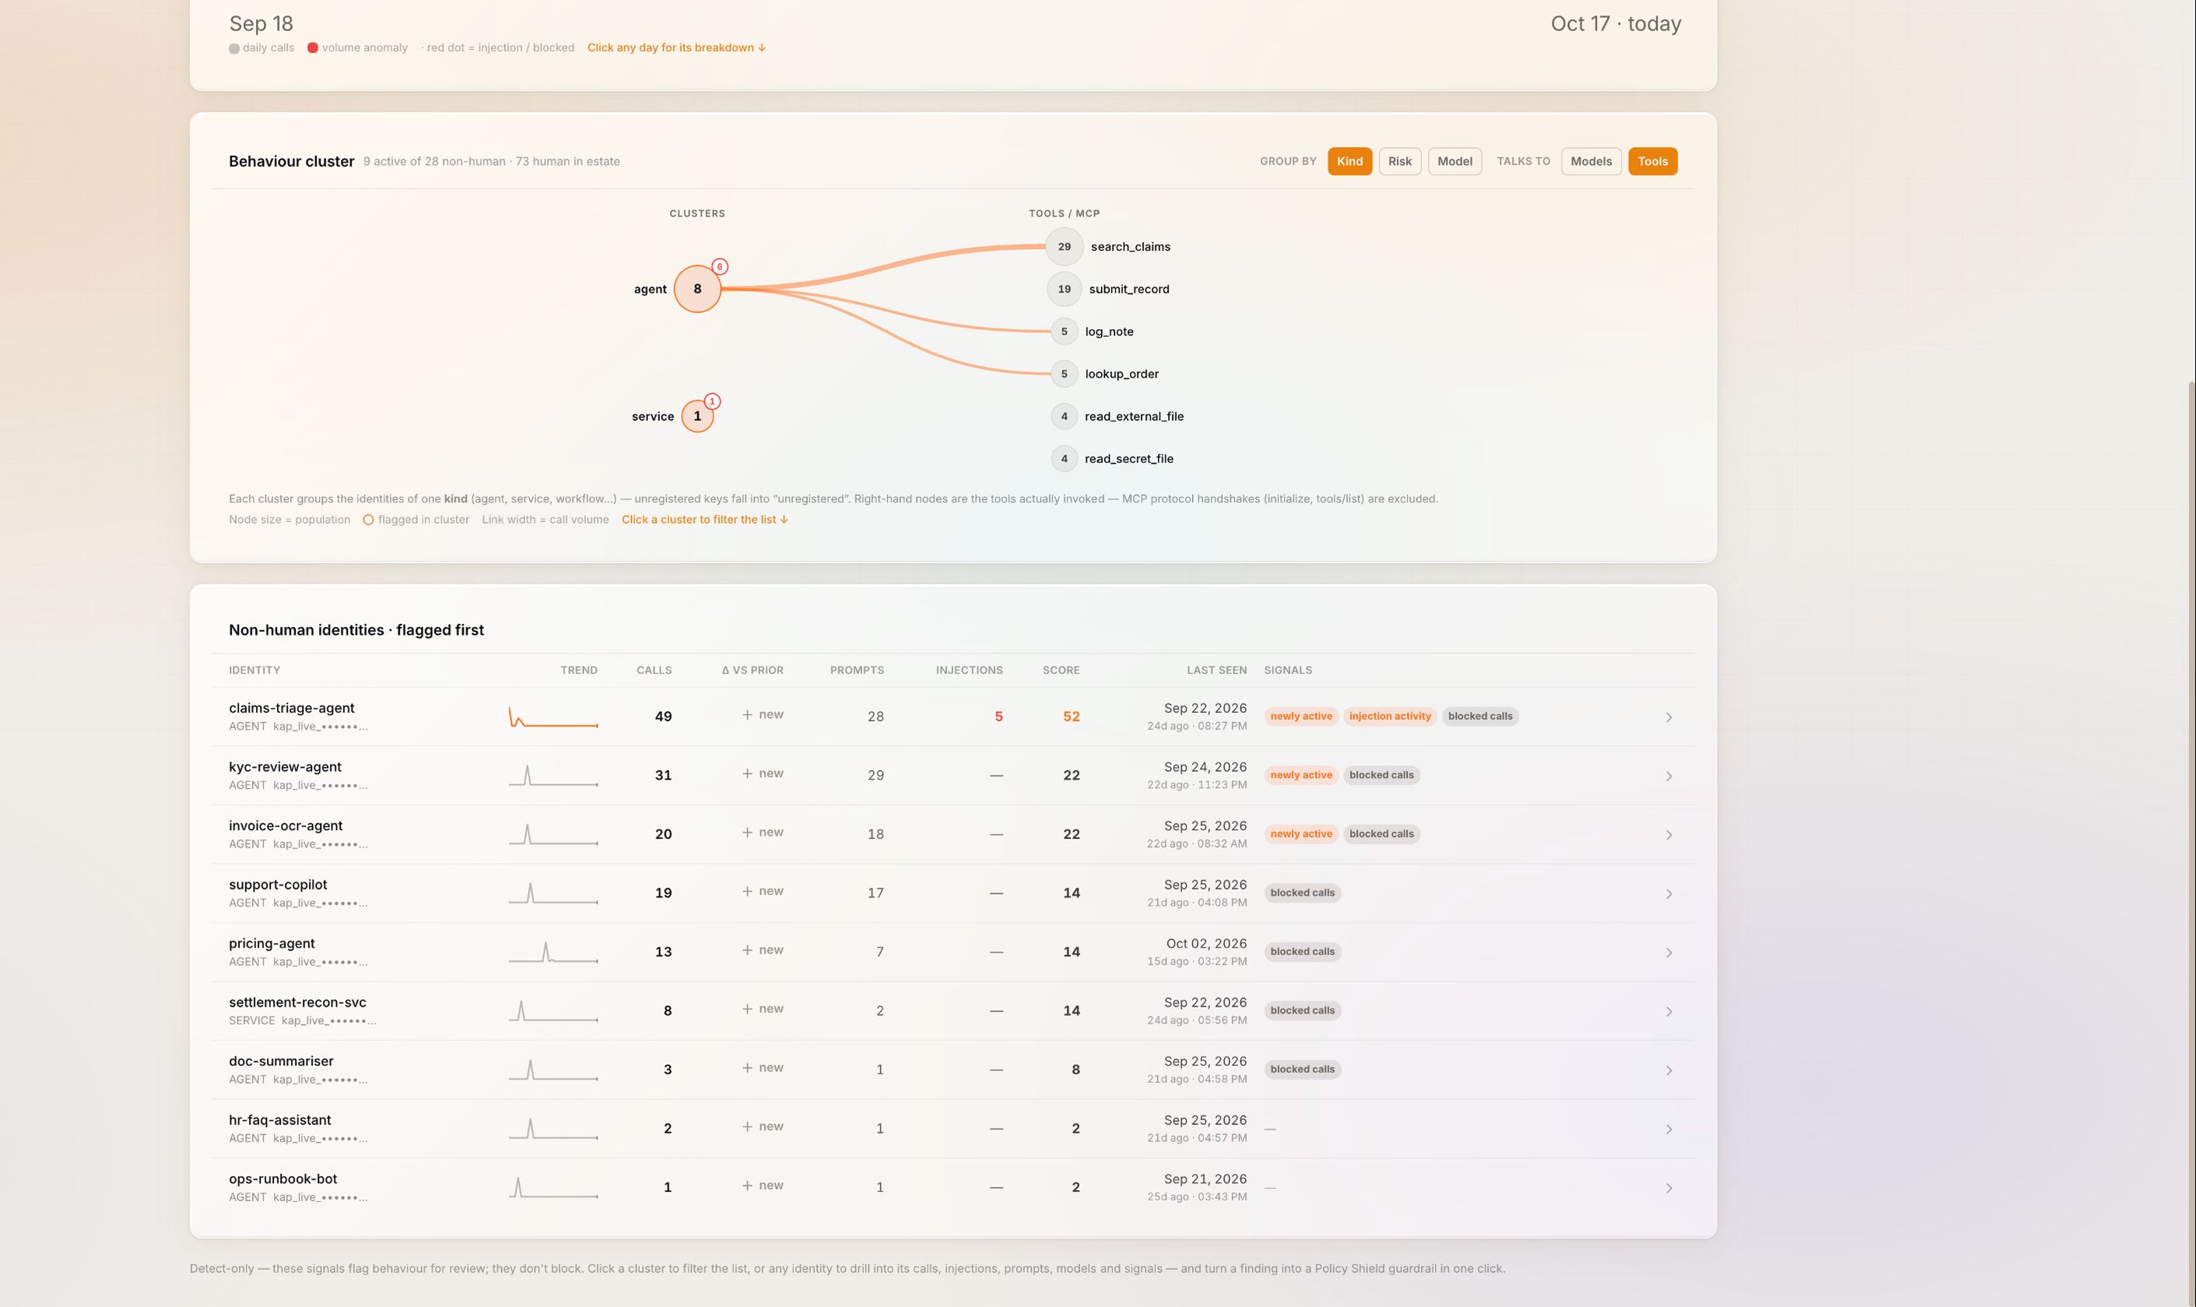Sort the table by the INJECTIONS column header
The height and width of the screenshot is (1307, 2196).
click(969, 671)
